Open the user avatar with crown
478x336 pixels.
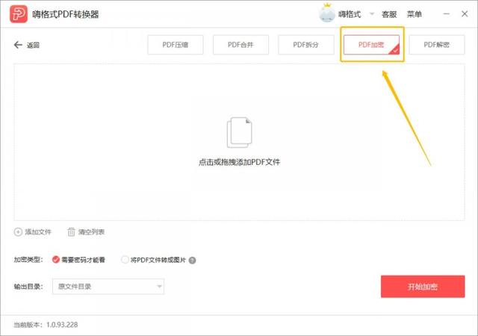coord(327,13)
